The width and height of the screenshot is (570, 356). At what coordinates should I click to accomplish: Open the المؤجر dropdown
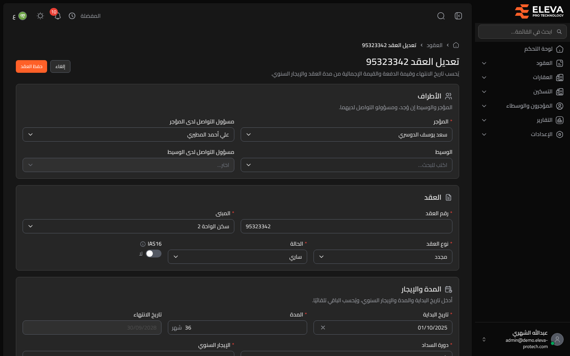346,134
